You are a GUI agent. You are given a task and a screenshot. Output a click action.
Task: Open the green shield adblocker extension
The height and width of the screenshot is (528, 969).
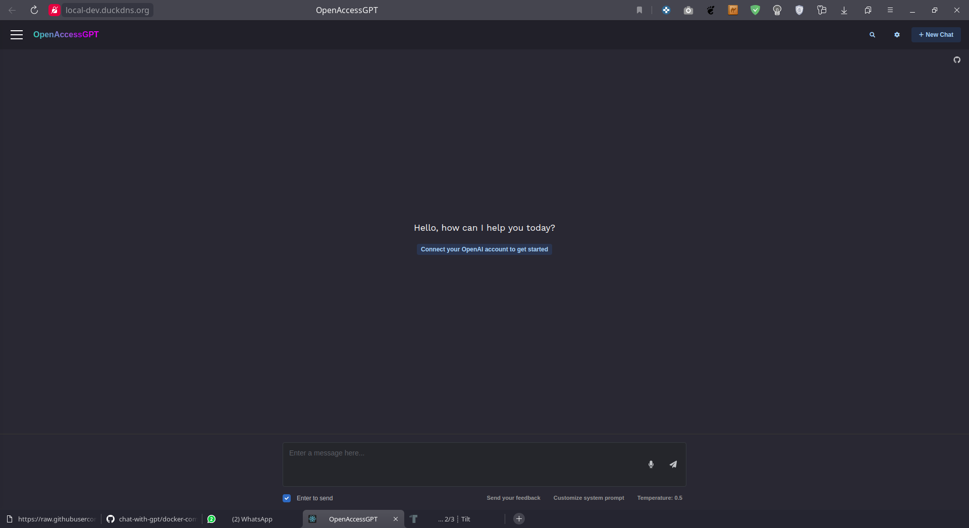[755, 10]
